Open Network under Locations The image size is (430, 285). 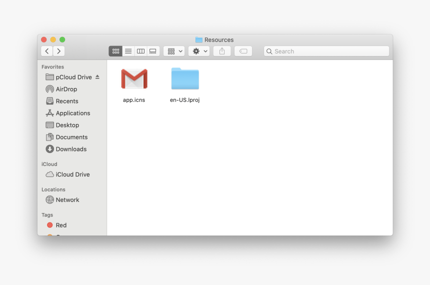(72, 199)
